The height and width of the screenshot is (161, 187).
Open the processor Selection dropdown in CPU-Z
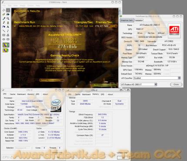(24, 148)
